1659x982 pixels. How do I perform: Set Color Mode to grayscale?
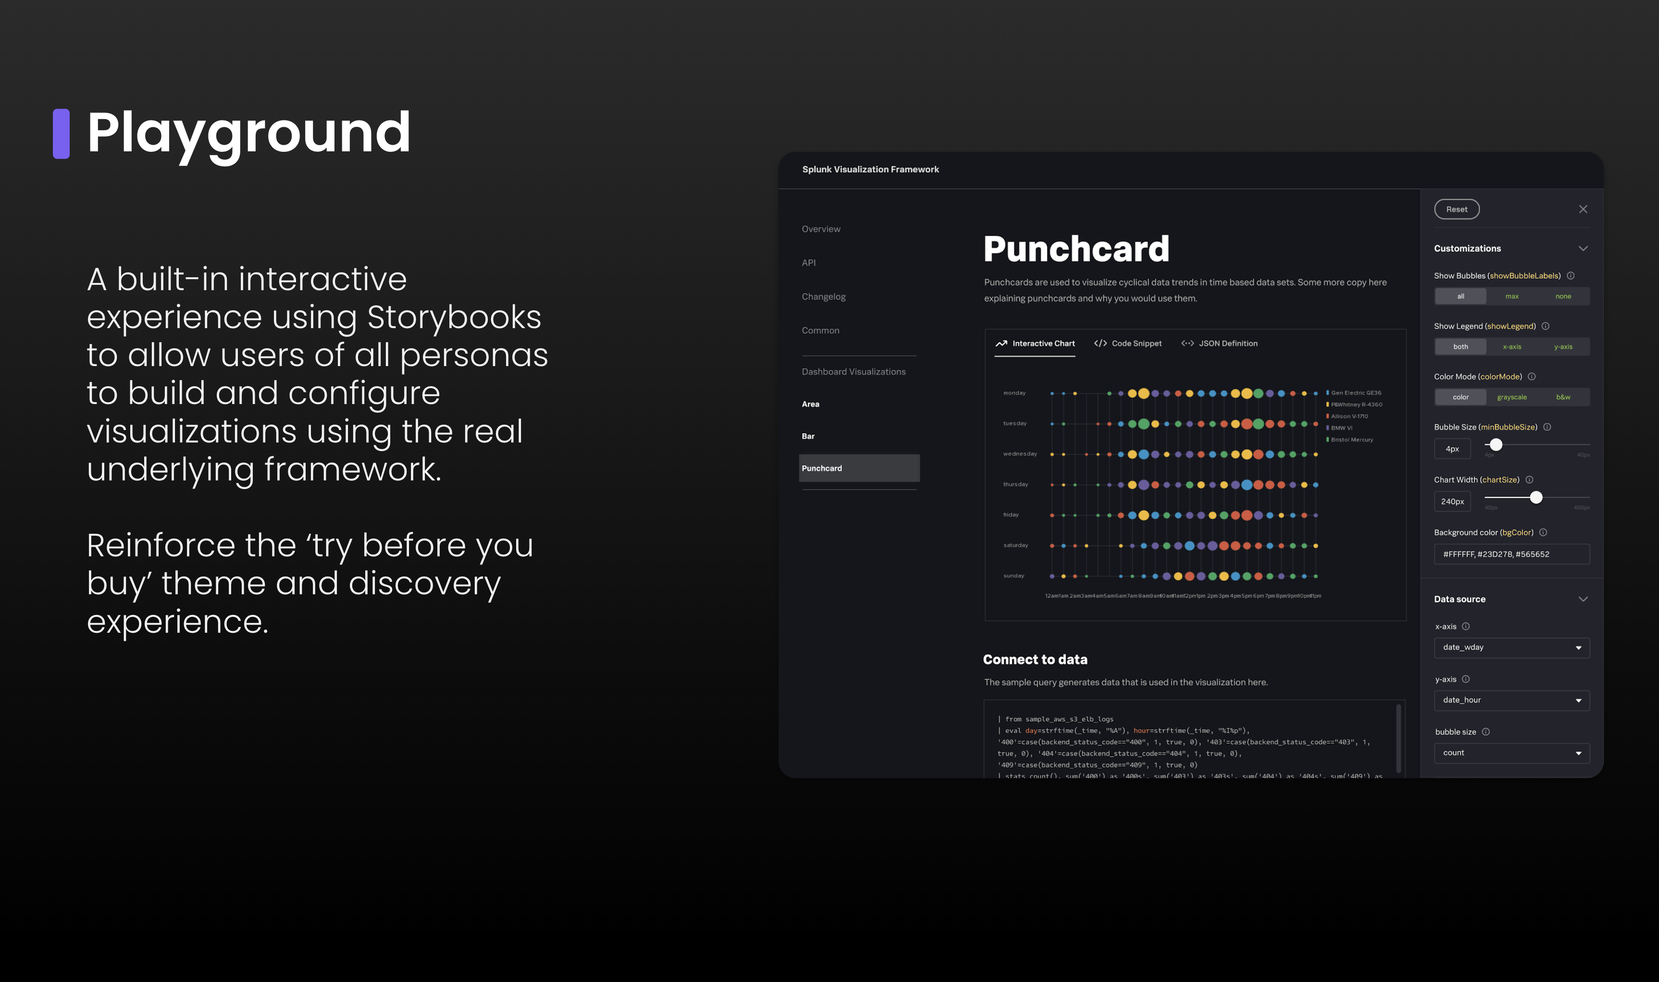coord(1512,397)
